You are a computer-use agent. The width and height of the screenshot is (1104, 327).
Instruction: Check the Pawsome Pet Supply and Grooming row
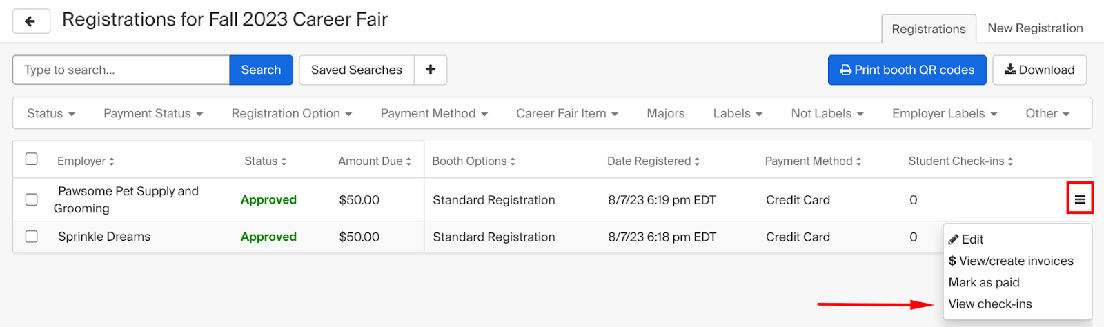point(32,199)
